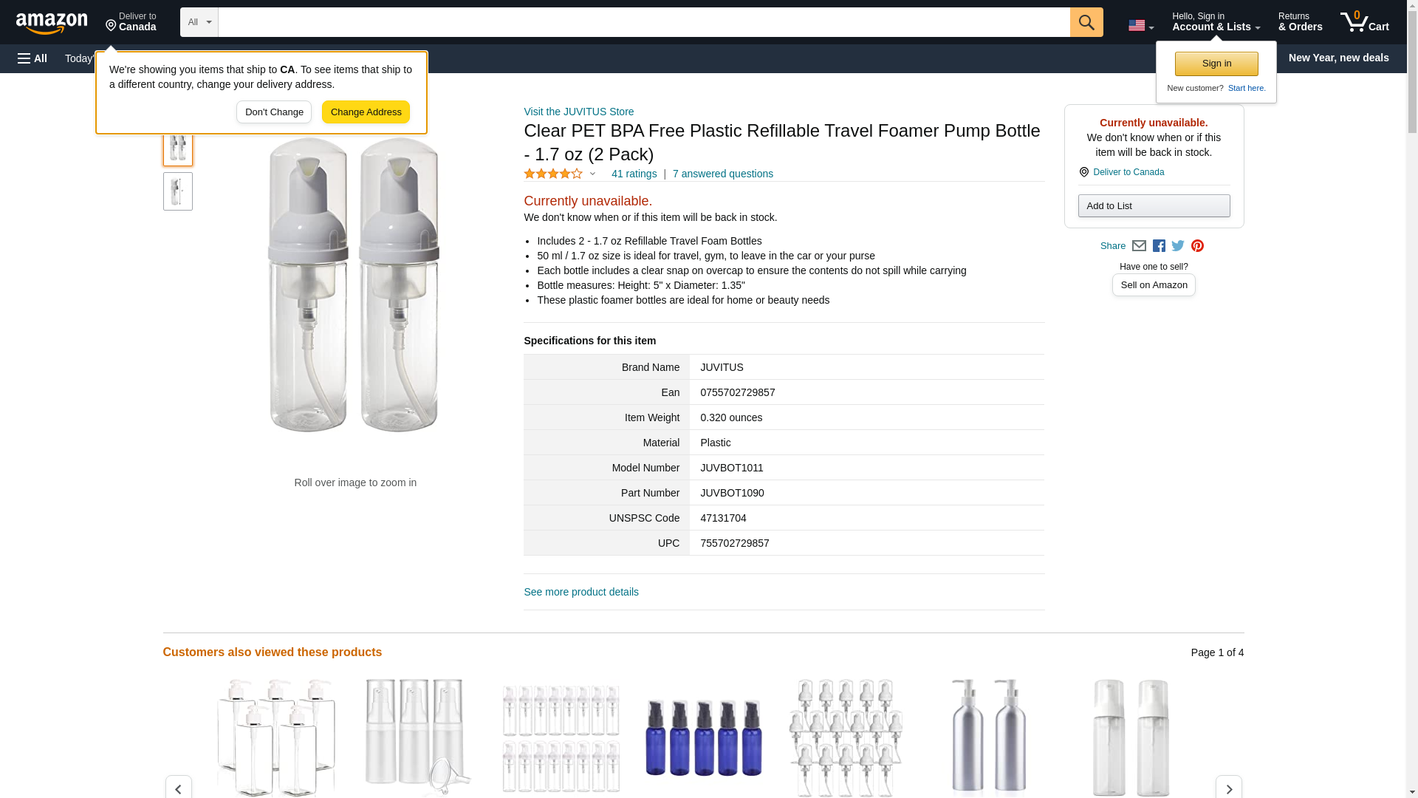The height and width of the screenshot is (798, 1418).
Task: Share product on Facebook icon
Action: (x=1159, y=246)
